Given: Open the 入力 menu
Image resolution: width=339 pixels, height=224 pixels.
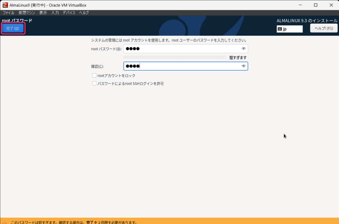Looking at the screenshot, I should click(55, 13).
